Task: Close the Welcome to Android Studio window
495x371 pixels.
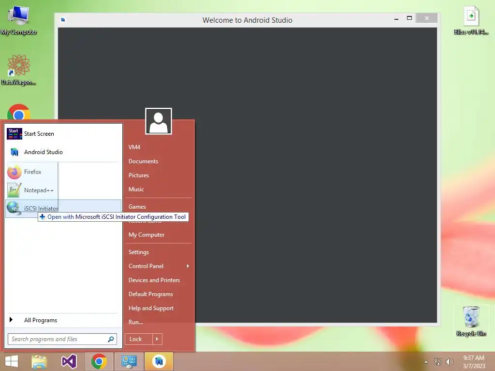Action: (x=426, y=18)
